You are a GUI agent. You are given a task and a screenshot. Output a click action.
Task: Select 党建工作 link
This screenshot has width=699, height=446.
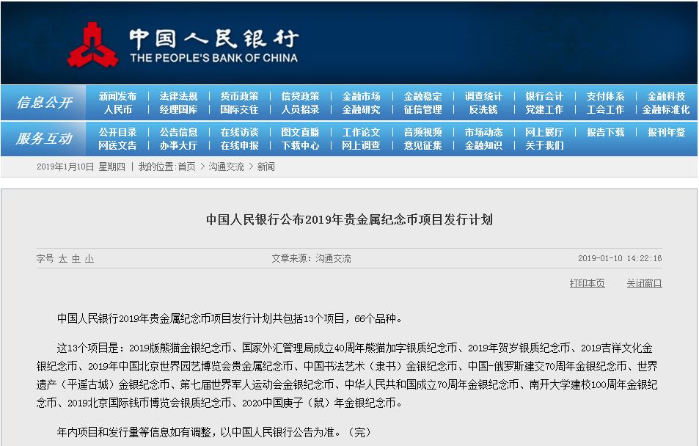[544, 109]
